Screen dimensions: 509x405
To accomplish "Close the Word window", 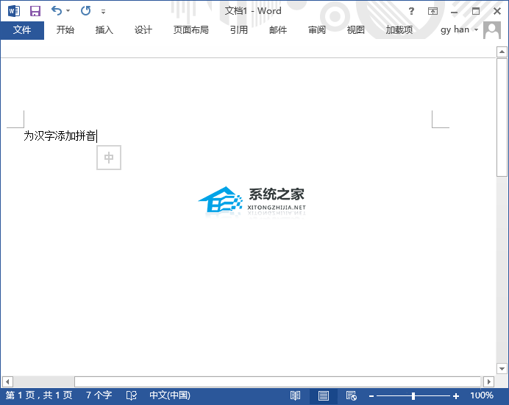I will click(497, 11).
